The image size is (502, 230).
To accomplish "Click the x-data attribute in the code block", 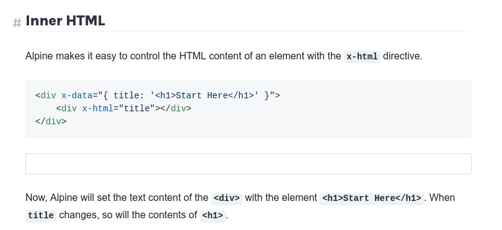I will coord(77,95).
